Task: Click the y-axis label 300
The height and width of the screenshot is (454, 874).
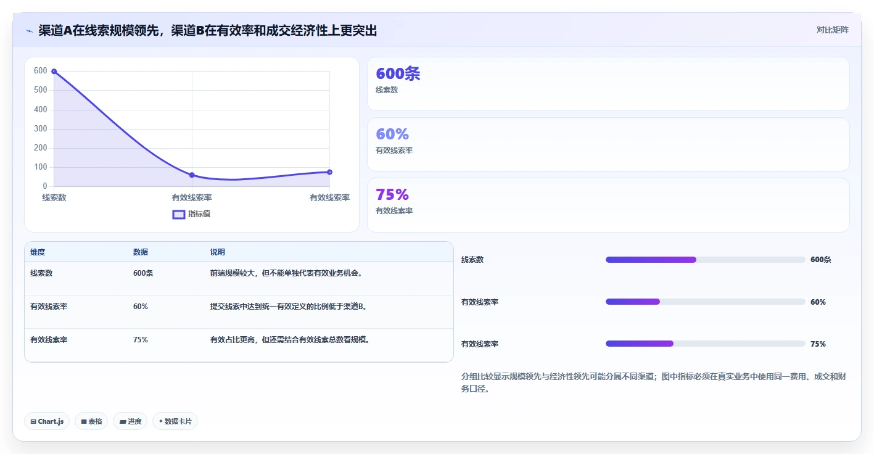Action: point(41,128)
